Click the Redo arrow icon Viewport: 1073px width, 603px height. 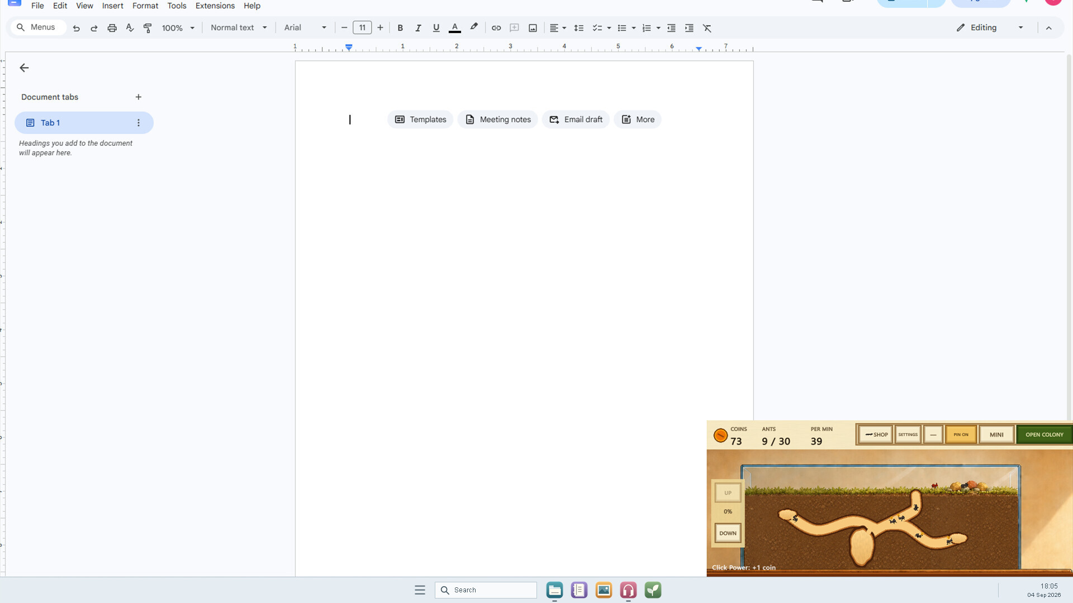coord(94,28)
